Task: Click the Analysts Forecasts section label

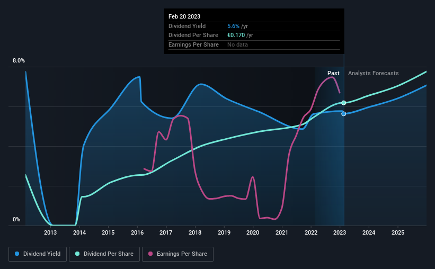Action: click(x=374, y=73)
